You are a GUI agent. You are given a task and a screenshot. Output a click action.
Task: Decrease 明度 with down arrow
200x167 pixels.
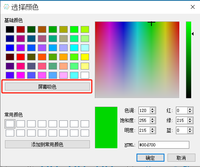[x=153, y=132]
